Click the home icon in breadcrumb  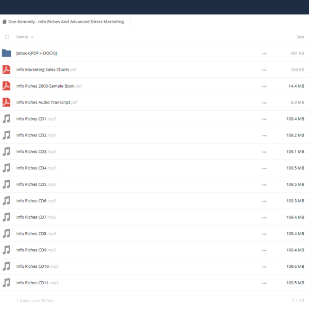click(x=4, y=22)
